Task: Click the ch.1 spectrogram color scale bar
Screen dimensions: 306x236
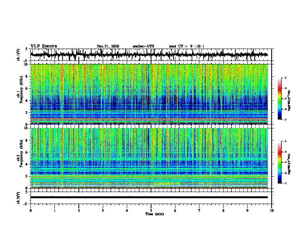Action: [x=279, y=99]
